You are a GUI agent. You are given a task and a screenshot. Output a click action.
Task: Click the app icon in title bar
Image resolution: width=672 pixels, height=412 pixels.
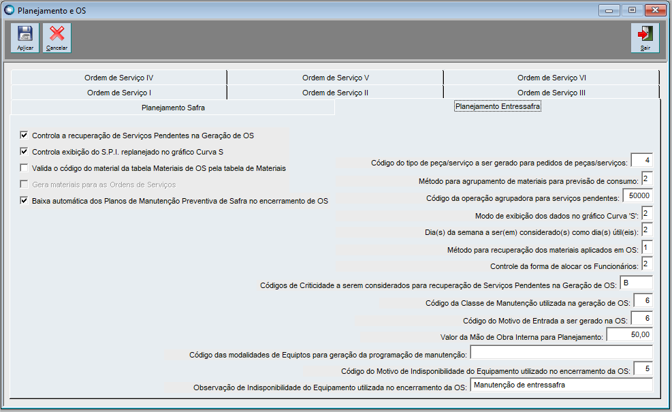click(x=9, y=10)
